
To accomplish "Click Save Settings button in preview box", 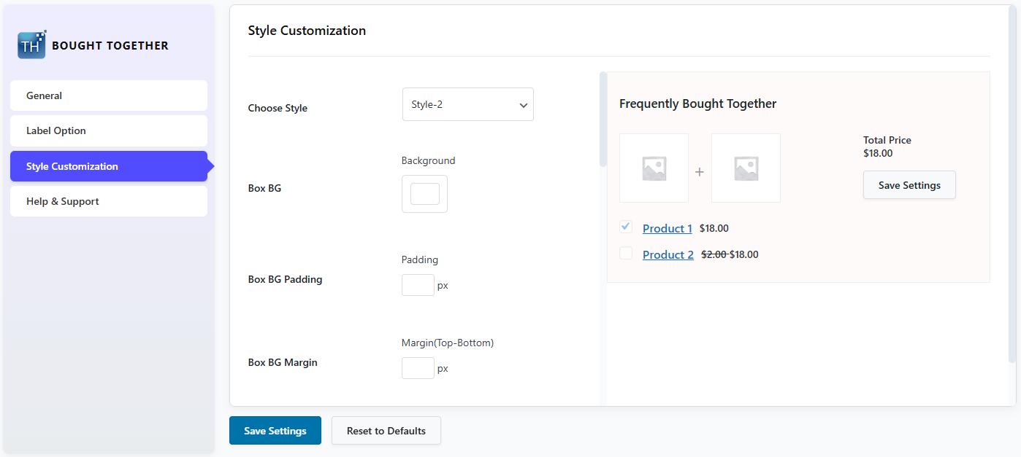I will coord(909,185).
